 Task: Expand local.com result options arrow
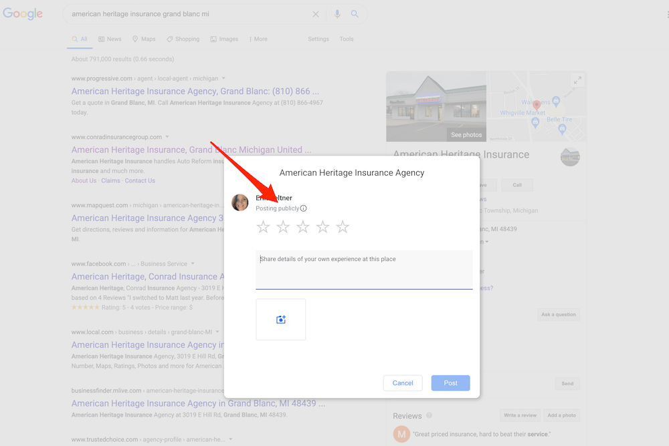click(217, 332)
